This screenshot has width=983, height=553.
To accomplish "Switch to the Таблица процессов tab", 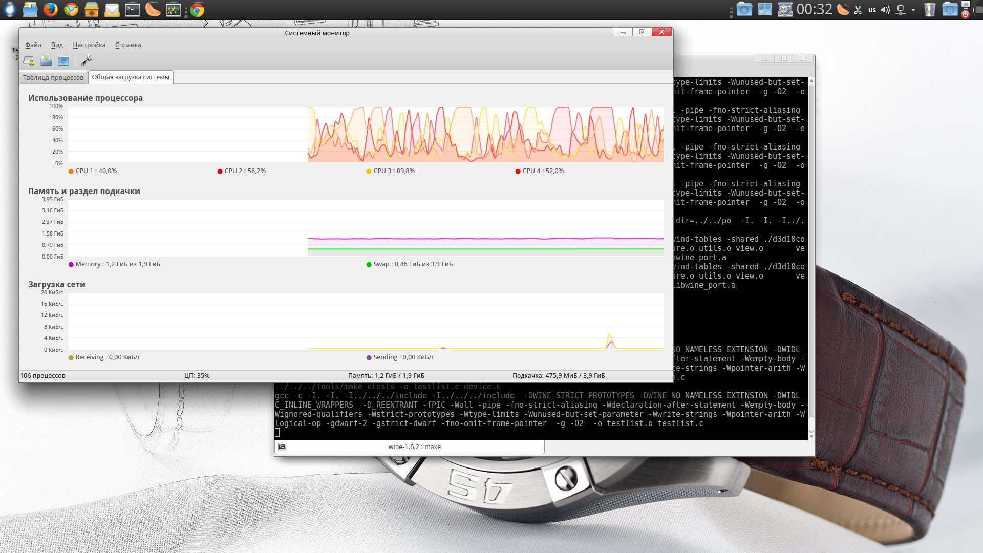I will click(53, 77).
